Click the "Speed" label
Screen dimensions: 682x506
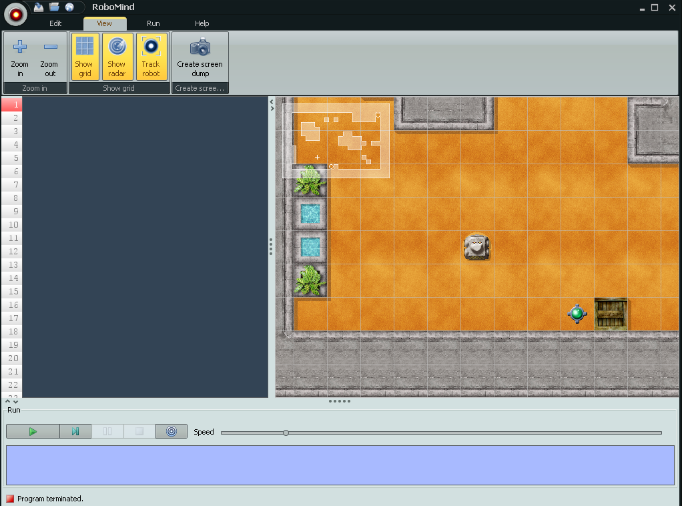click(204, 432)
